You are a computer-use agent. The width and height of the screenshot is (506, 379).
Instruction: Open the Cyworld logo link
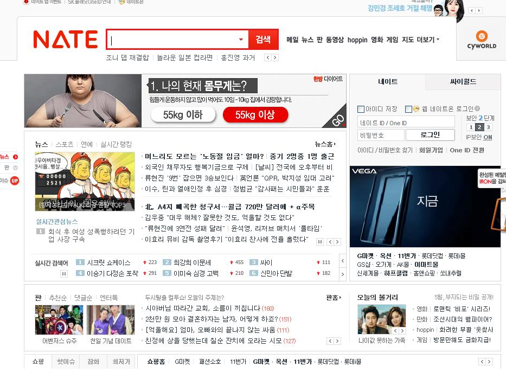point(482,40)
